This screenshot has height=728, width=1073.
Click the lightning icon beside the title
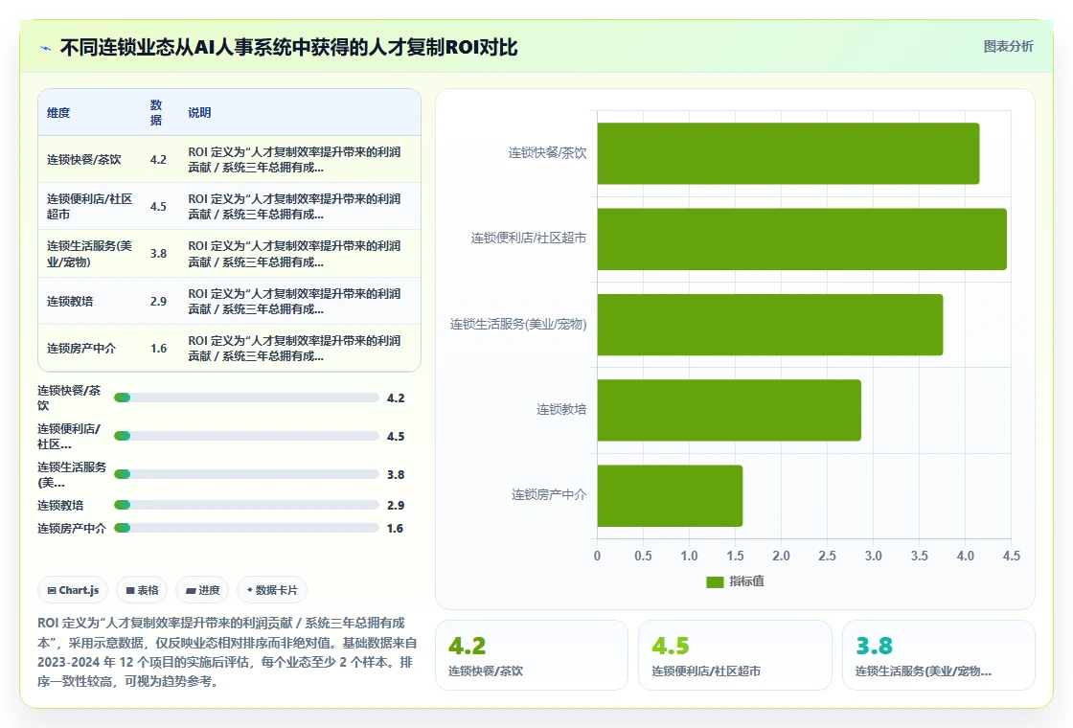(x=46, y=48)
